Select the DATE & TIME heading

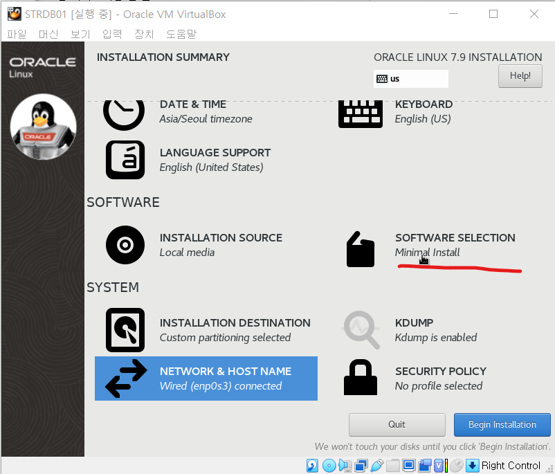(x=193, y=104)
